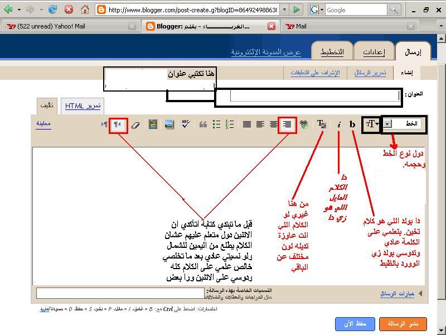Screen dimensions: 446x335
Task: Insert a hyperlink with the link icon
Action: [304, 124]
